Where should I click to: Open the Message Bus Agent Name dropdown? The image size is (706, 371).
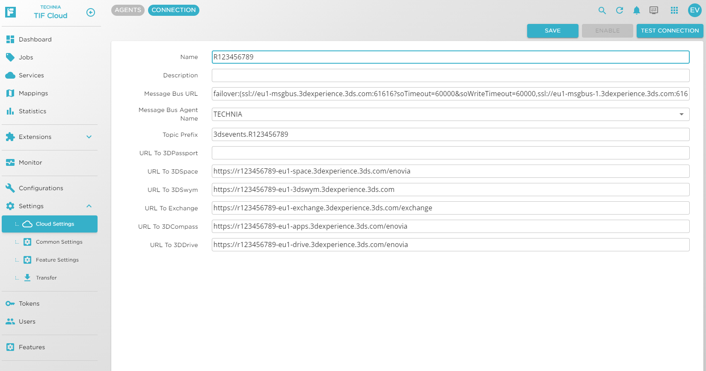click(x=681, y=114)
